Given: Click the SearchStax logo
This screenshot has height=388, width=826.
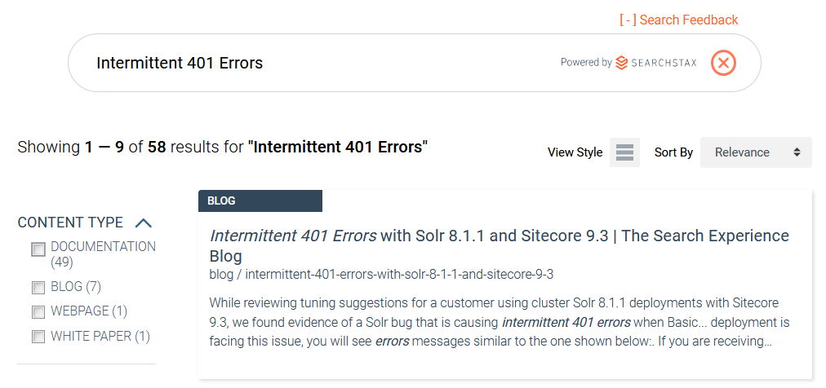Looking at the screenshot, I should tap(656, 63).
